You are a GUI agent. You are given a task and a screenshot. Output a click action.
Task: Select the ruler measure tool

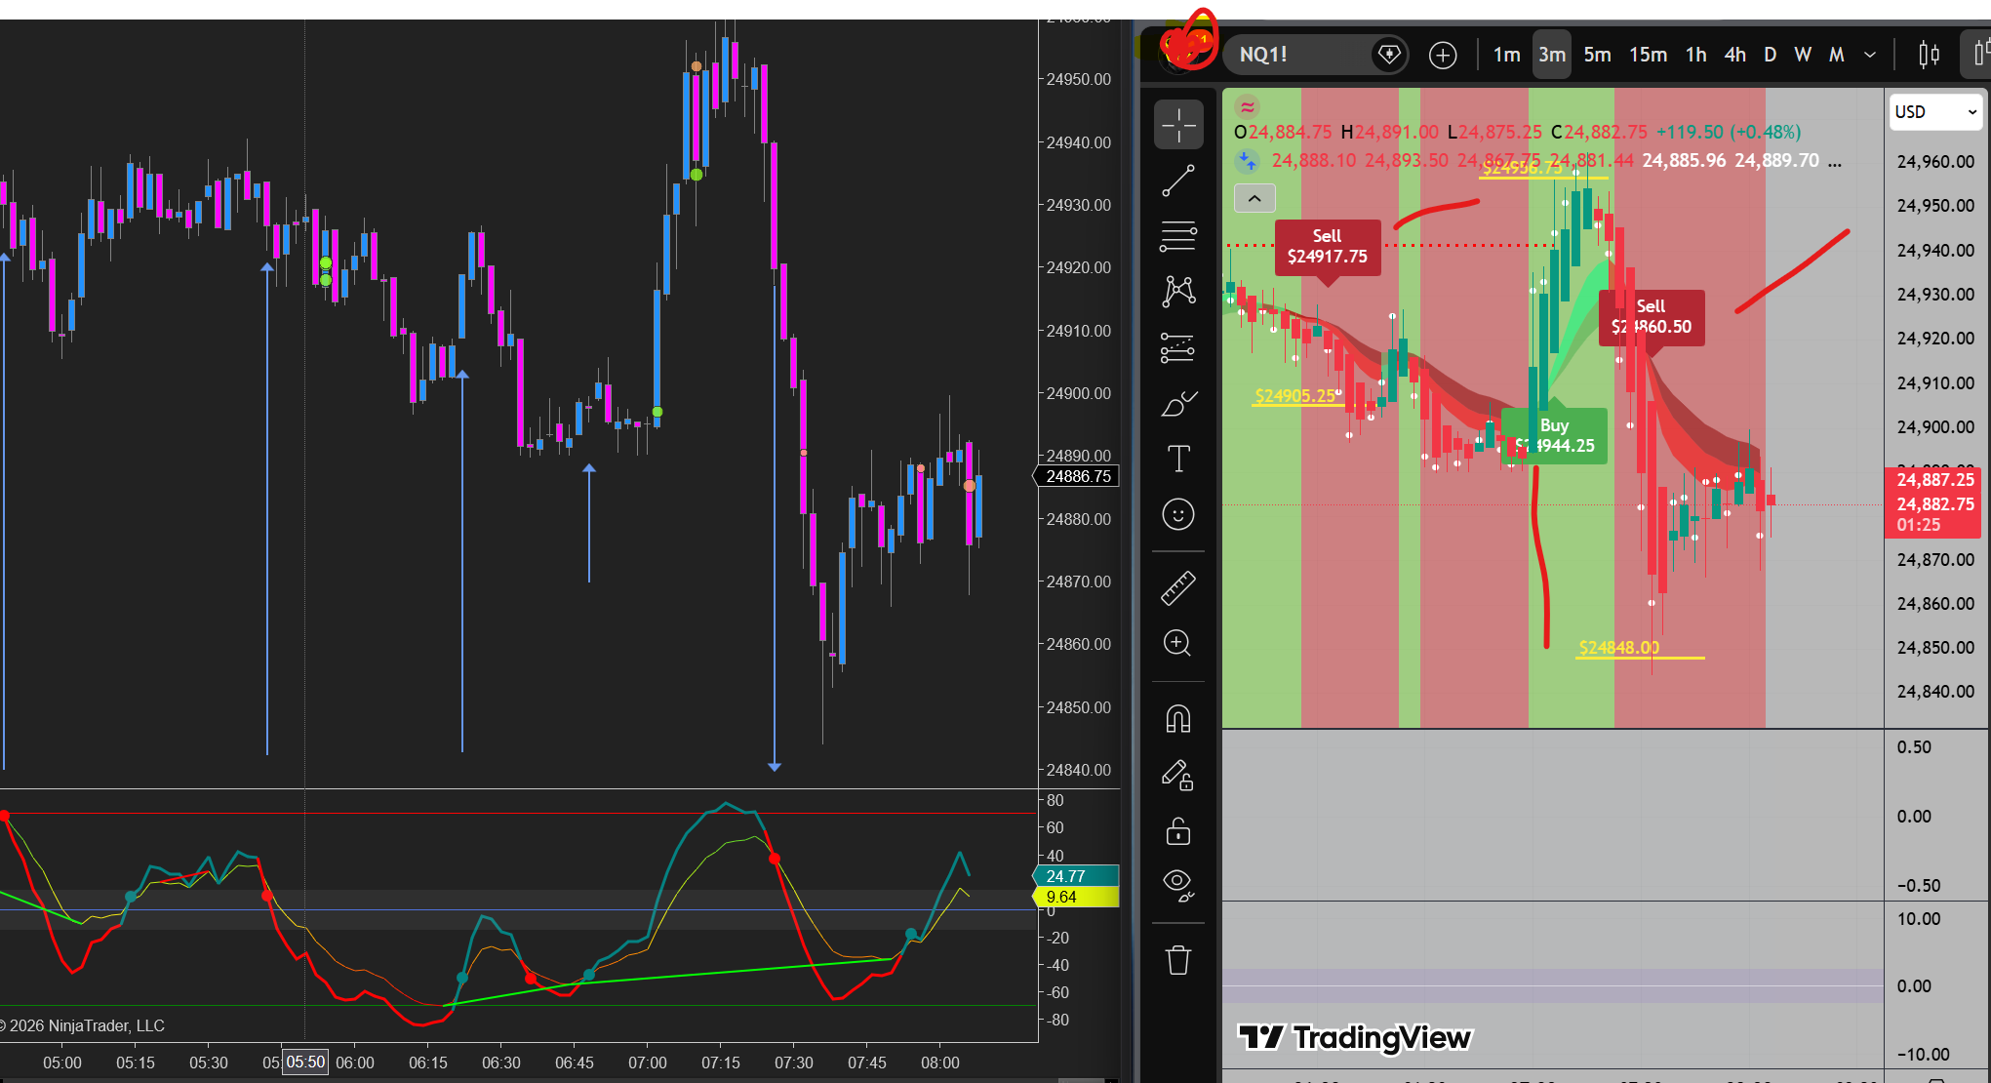(x=1178, y=588)
